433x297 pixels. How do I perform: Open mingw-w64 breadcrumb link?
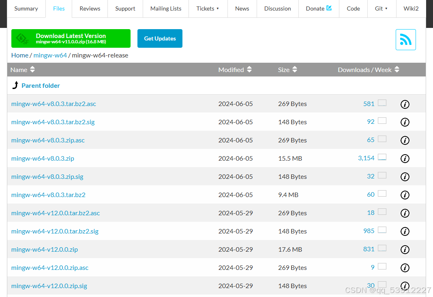coord(50,55)
